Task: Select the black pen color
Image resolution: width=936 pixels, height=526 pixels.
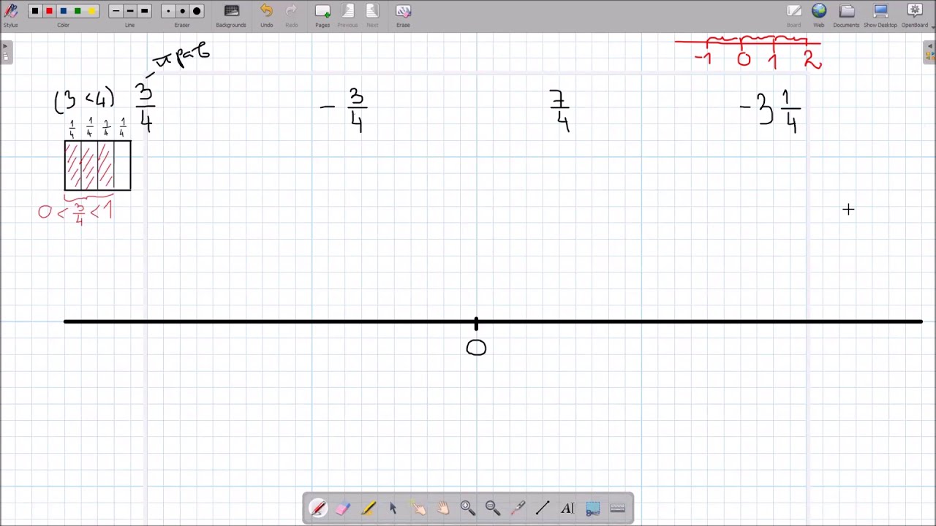Action: 34,11
